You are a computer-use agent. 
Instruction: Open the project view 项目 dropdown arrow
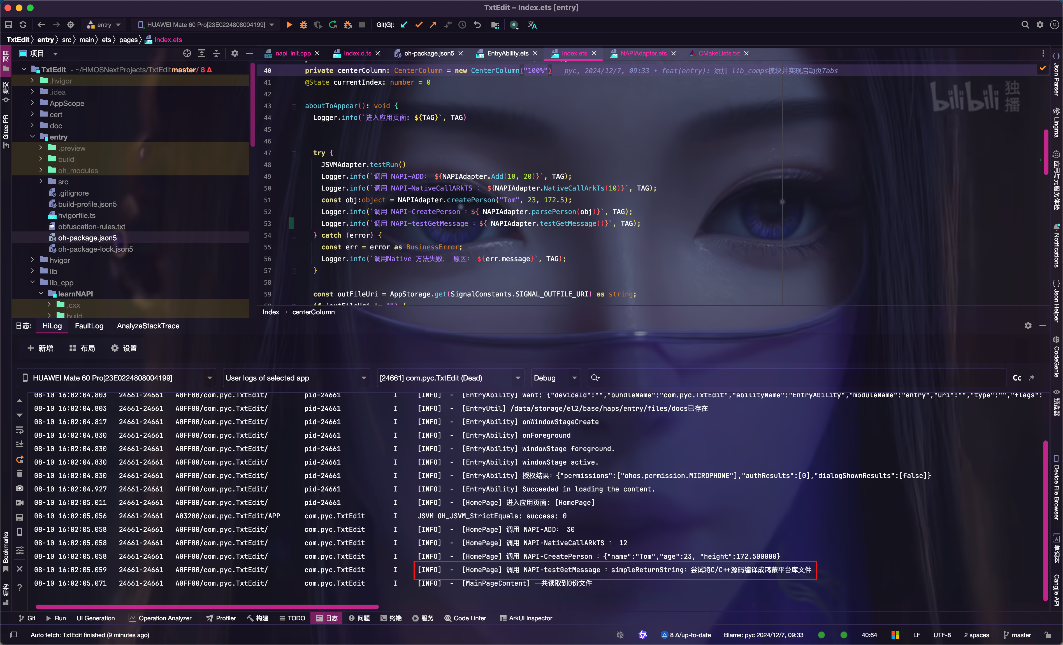(55, 54)
